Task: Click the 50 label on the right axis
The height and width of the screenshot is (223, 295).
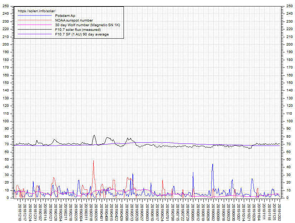Action: (289, 160)
